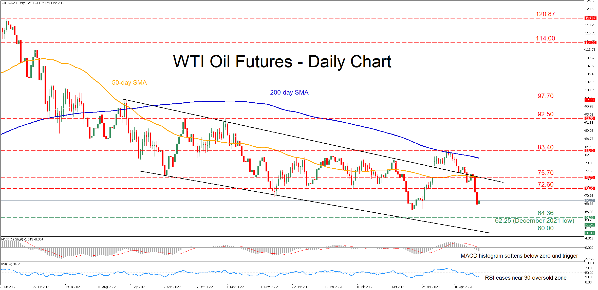Click the '18 Apr 2023' date on time axis

tap(463, 287)
